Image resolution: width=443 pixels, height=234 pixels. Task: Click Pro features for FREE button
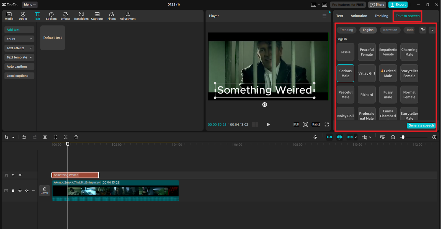point(348,5)
